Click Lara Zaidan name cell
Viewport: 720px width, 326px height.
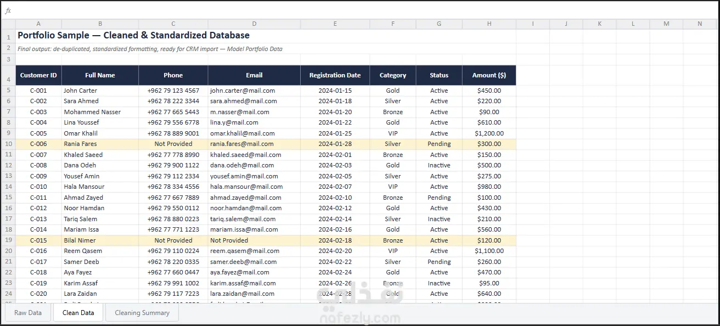click(x=100, y=294)
